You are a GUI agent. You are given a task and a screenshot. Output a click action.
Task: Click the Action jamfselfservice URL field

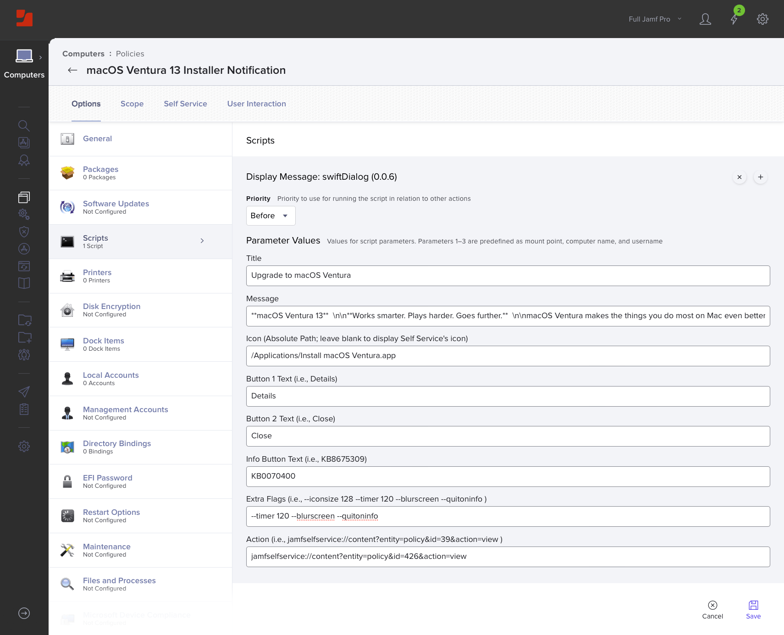coord(508,557)
